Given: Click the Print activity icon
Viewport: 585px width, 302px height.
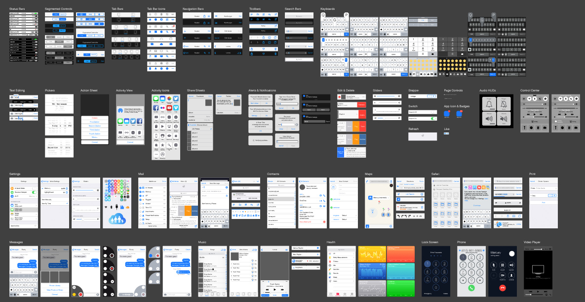Looking at the screenshot, I should point(162,136).
